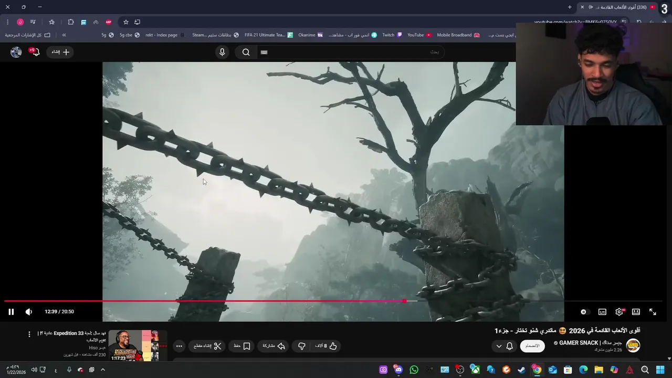The width and height of the screenshot is (672, 378).
Task: Open the Twitch bookmark
Action: pyautogui.click(x=392, y=35)
